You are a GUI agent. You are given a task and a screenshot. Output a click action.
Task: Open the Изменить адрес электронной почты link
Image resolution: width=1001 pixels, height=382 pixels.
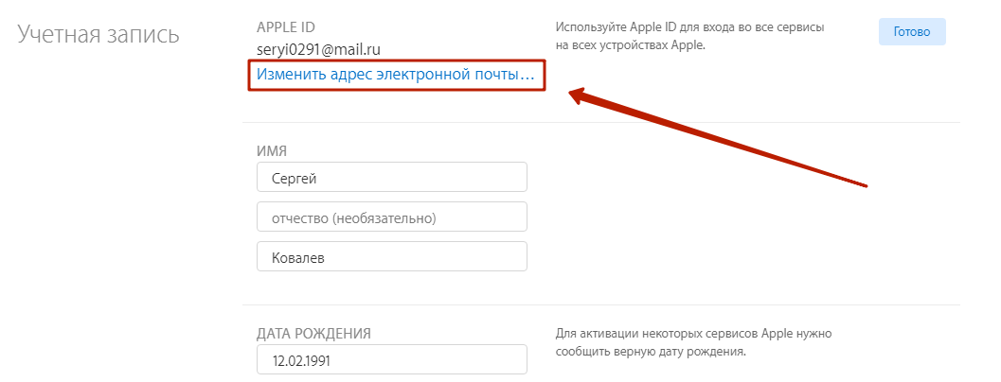tap(396, 73)
